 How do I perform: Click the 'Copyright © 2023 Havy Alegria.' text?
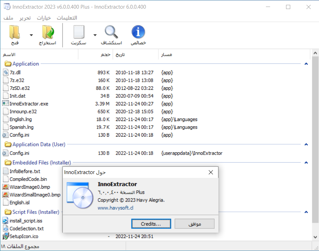pyautogui.click(x=131, y=200)
